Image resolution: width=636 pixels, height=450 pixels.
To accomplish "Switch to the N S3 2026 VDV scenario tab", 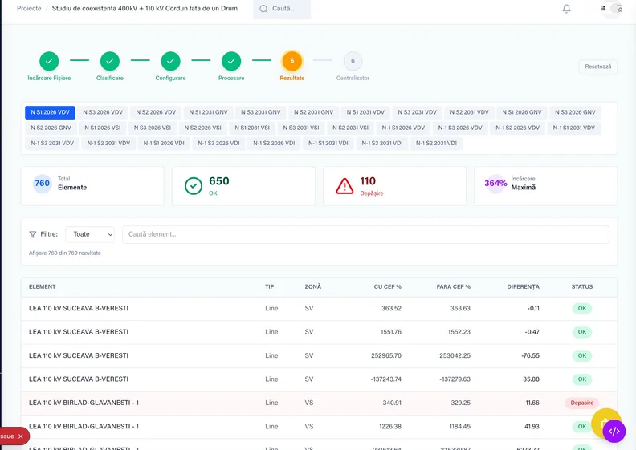I will 103,112.
